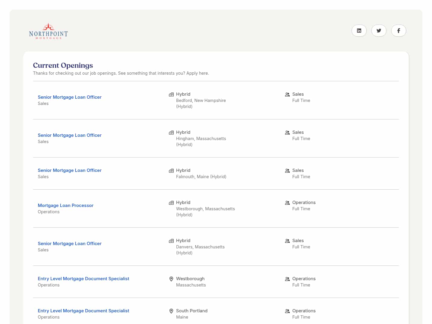Screen dimensions: 432x324
Task: Open the LinkedIn social icon
Action: coord(359,31)
